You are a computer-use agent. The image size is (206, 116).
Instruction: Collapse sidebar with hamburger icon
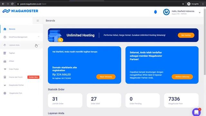[x=38, y=21]
